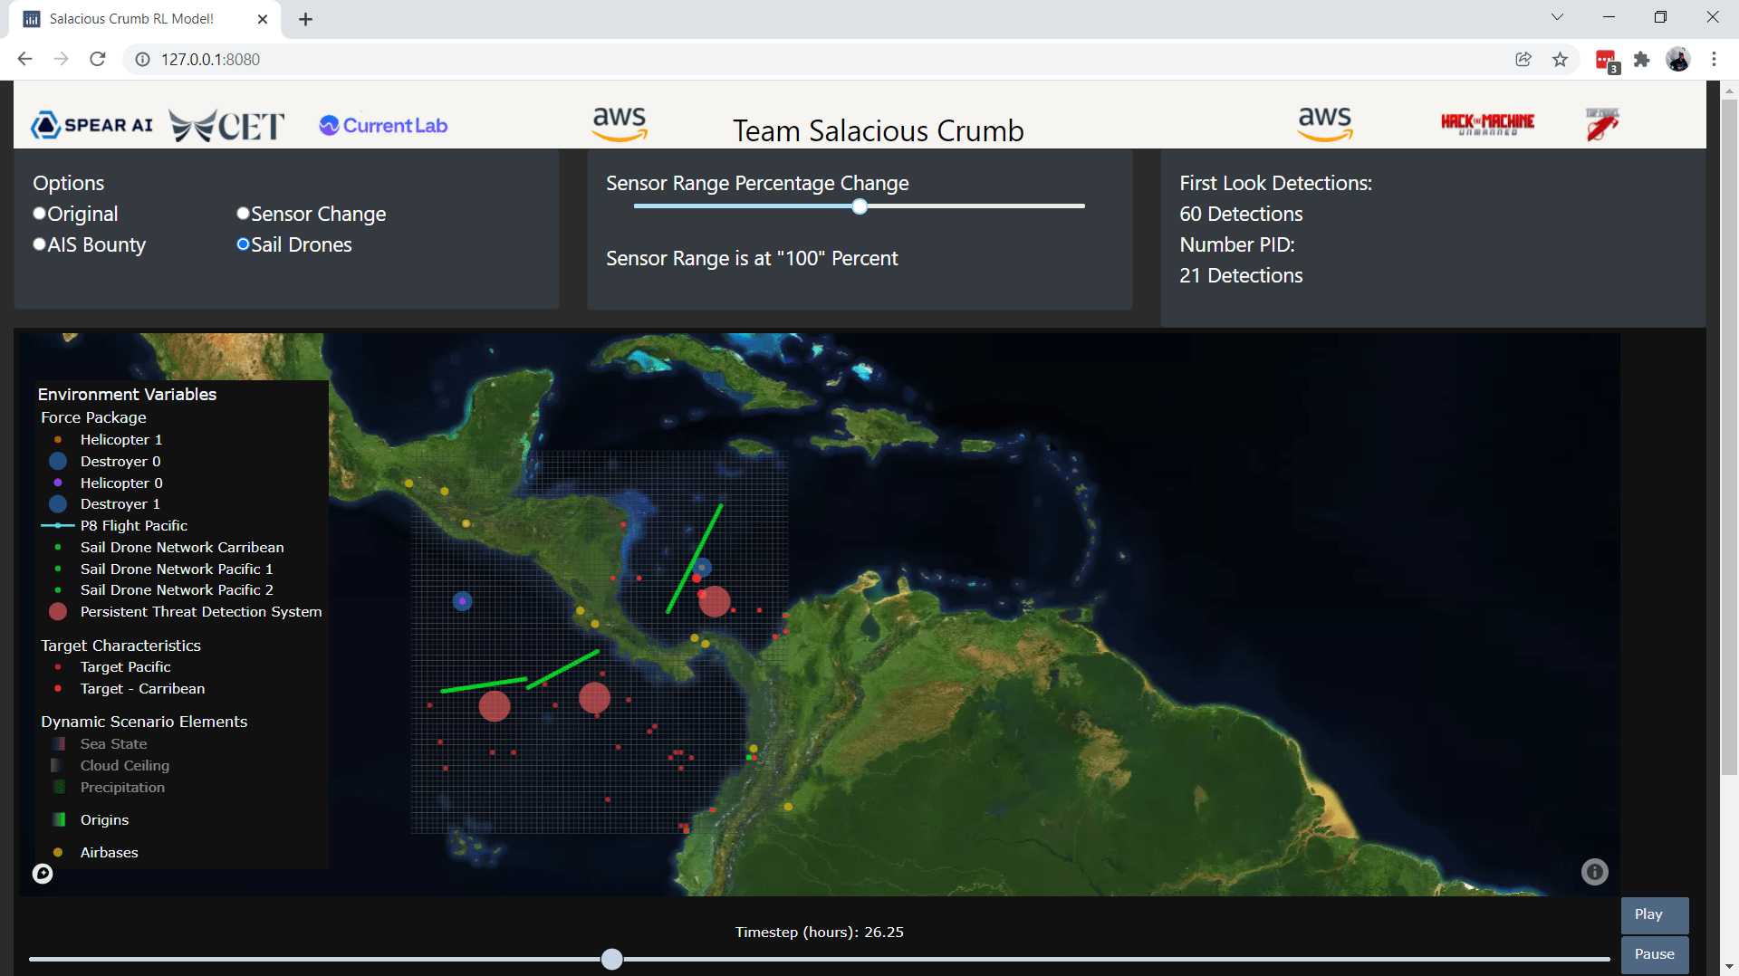
Task: Click the Caribbean green sail drone line
Action: tap(695, 559)
